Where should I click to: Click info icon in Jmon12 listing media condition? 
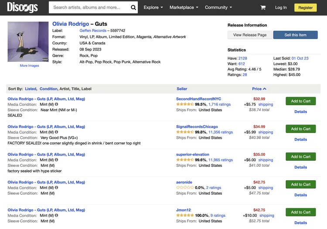(56, 215)
